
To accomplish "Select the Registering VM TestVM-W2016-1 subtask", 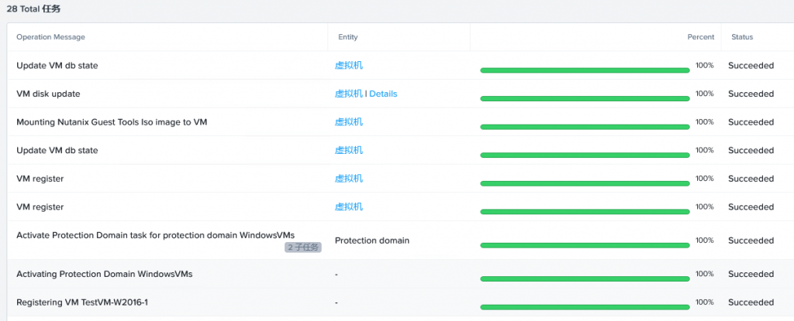I will pos(401,302).
